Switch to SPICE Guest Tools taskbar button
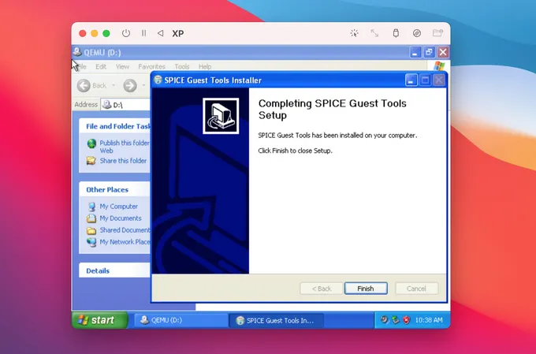This screenshot has height=354, width=536. point(276,320)
